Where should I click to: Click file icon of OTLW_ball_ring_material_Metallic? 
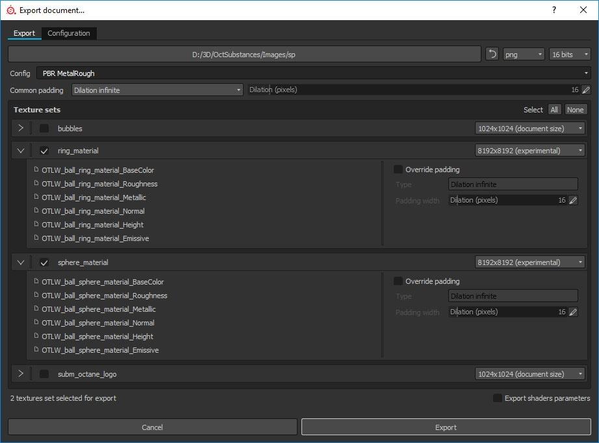[36, 197]
